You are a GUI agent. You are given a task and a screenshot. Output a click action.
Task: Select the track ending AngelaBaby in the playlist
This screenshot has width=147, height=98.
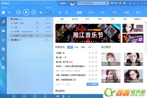click(x=31, y=31)
